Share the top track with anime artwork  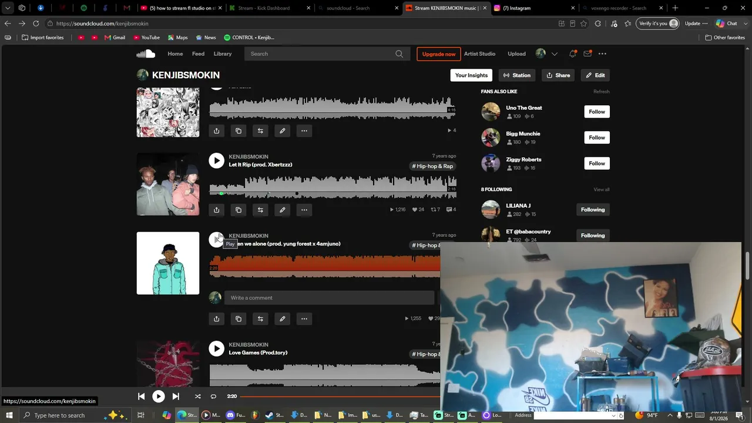point(217,131)
